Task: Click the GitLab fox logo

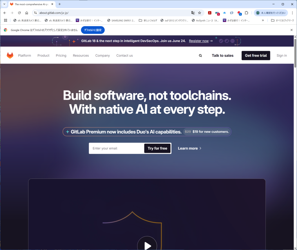Action: click(x=10, y=55)
